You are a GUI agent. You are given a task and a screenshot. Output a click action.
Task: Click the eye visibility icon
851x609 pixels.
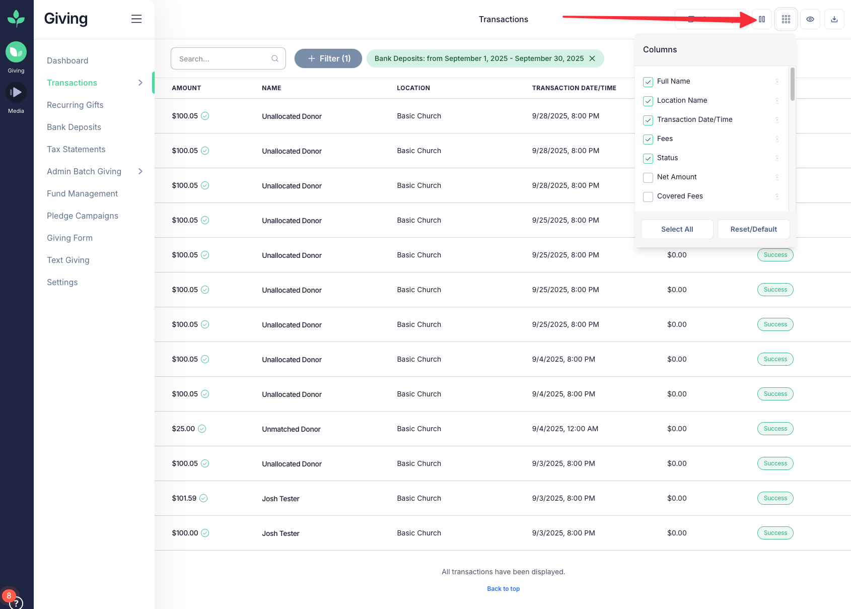[x=810, y=19]
